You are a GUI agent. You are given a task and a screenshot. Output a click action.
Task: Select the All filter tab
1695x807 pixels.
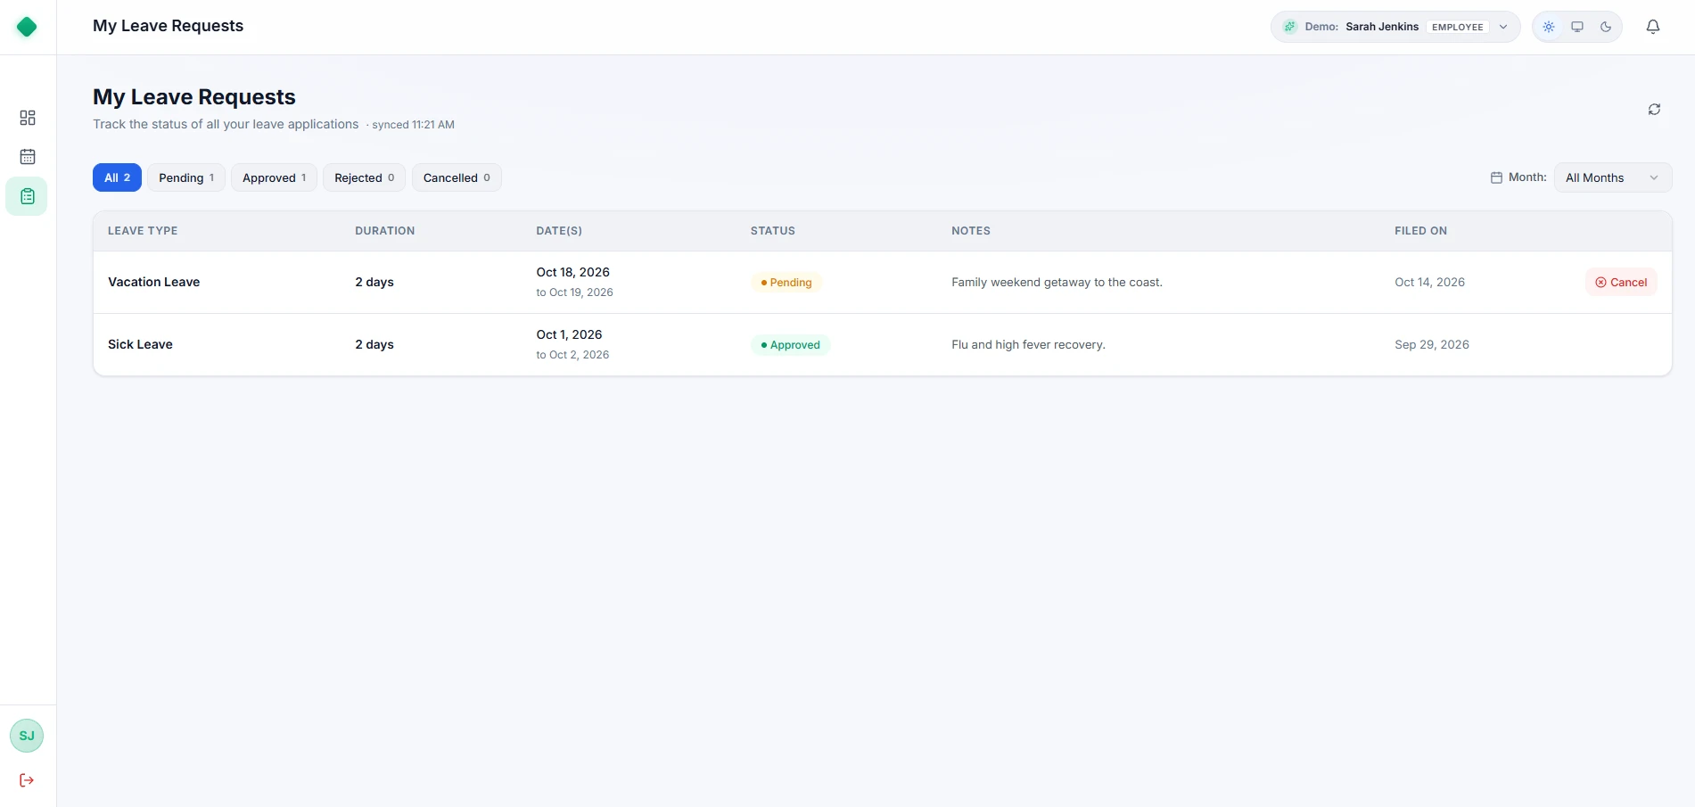[x=117, y=177]
